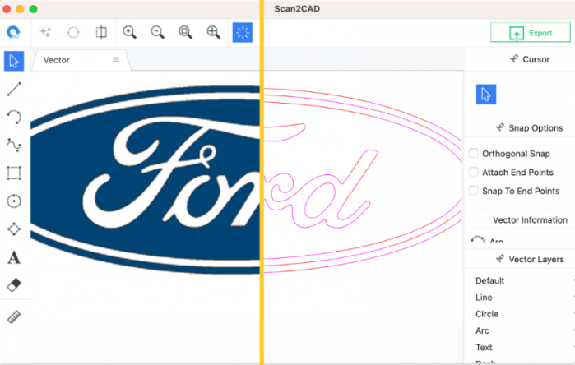Click the zoom out magnifier icon
The width and height of the screenshot is (575, 365).
157,32
